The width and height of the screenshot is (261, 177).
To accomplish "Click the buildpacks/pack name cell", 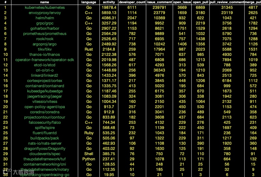I will (45, 138).
